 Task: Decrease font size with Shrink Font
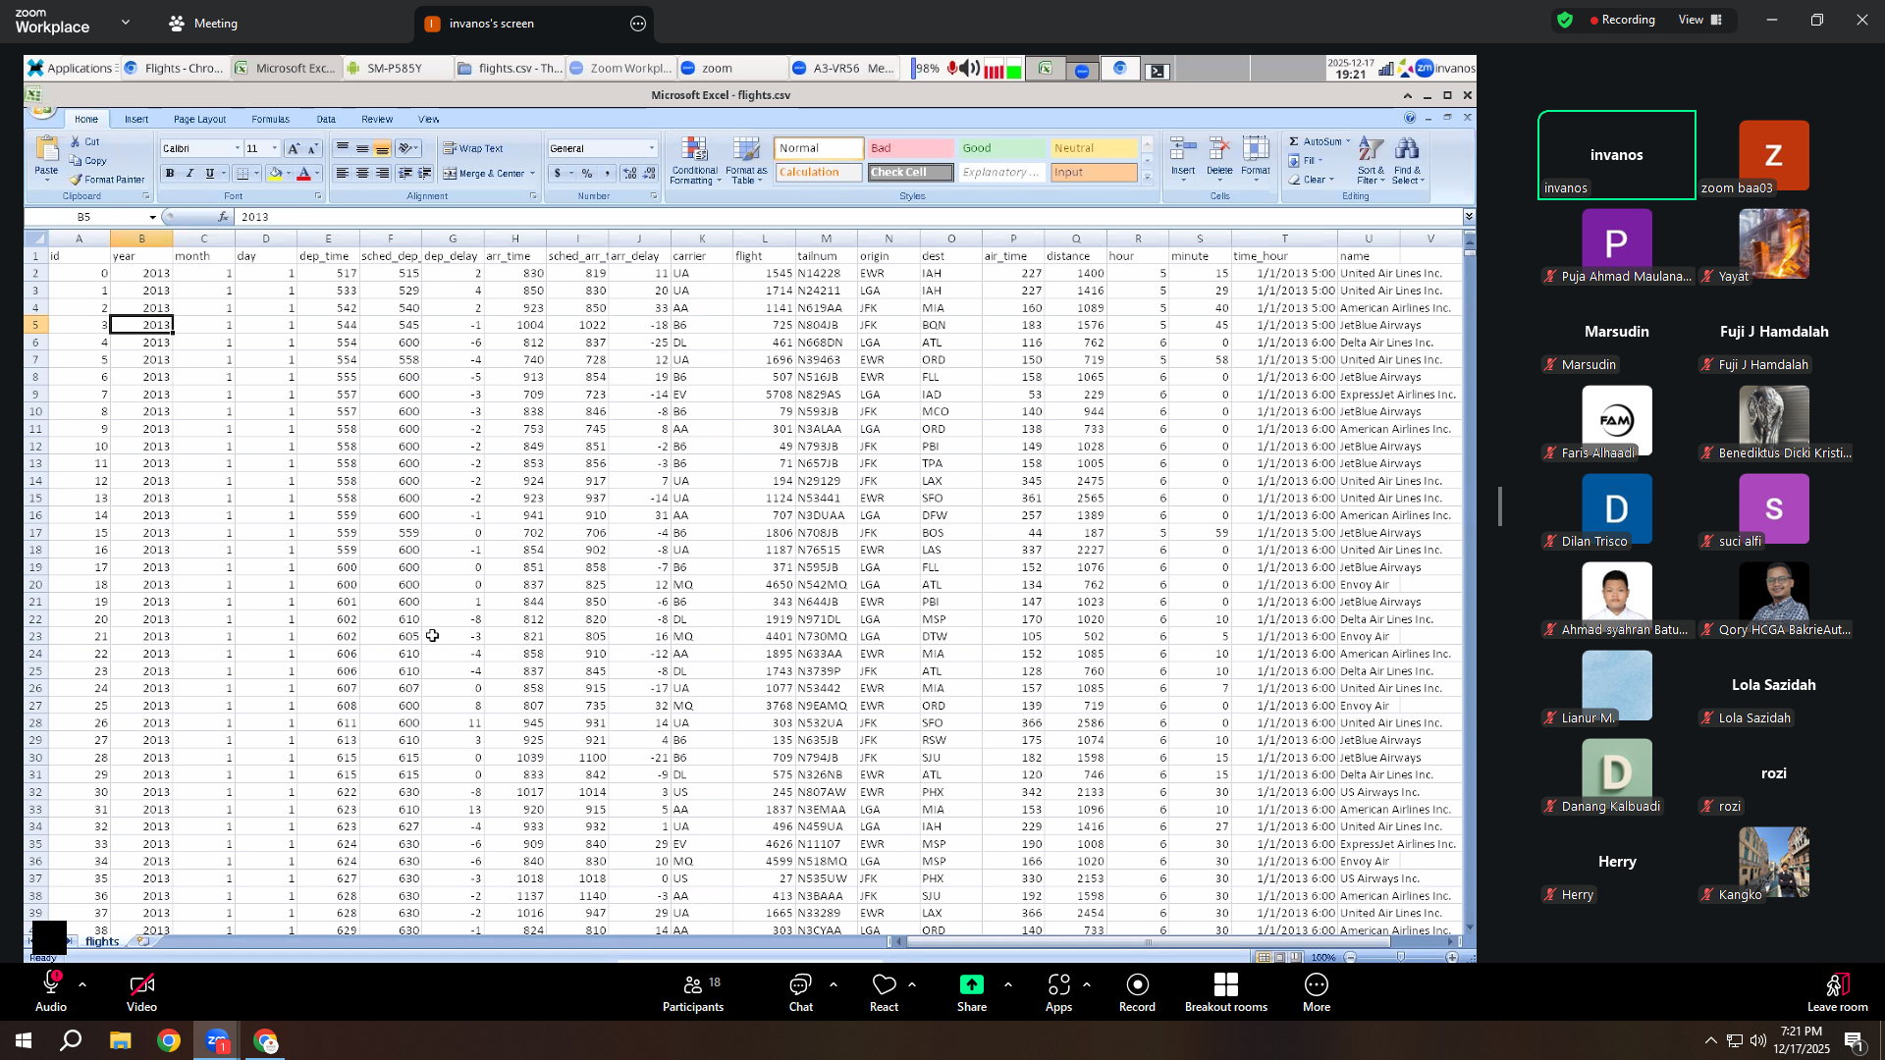pyautogui.click(x=312, y=149)
